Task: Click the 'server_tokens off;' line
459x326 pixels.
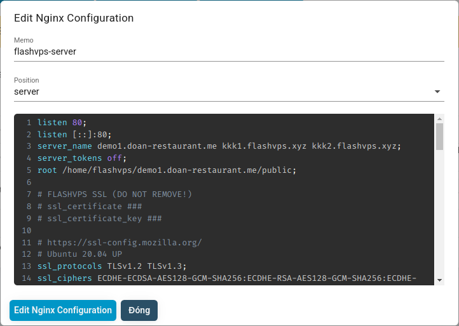Action: 82,158
